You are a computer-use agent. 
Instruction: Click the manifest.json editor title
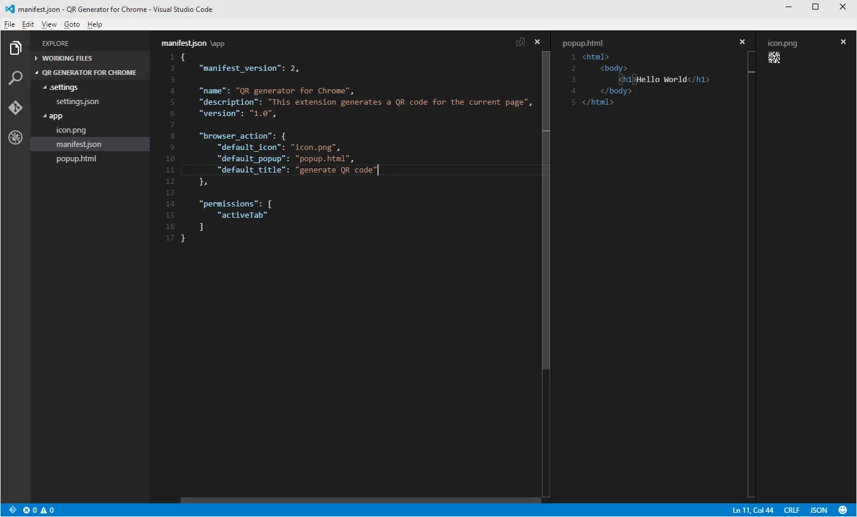184,43
